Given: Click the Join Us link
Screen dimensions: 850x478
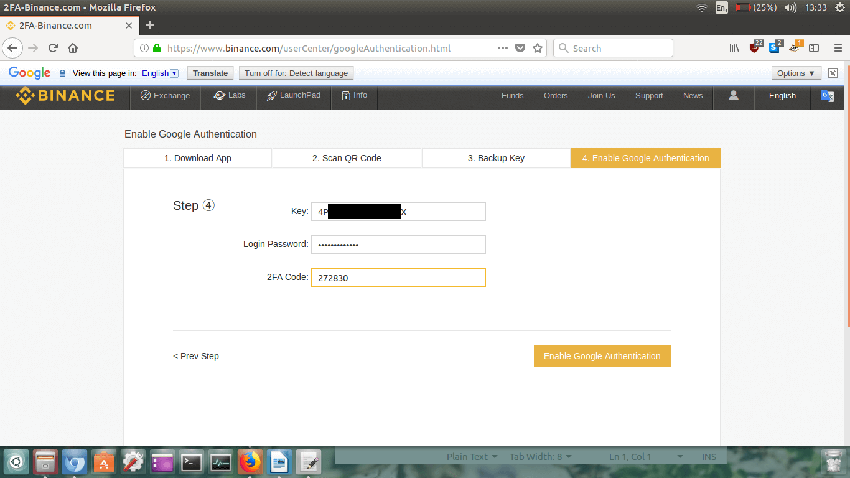Looking at the screenshot, I should tap(601, 96).
